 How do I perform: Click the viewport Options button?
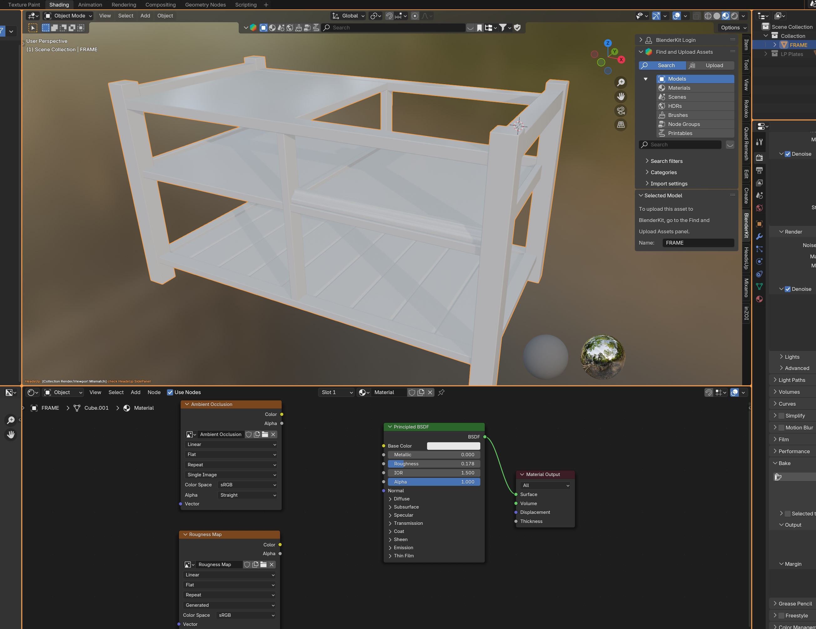[733, 28]
